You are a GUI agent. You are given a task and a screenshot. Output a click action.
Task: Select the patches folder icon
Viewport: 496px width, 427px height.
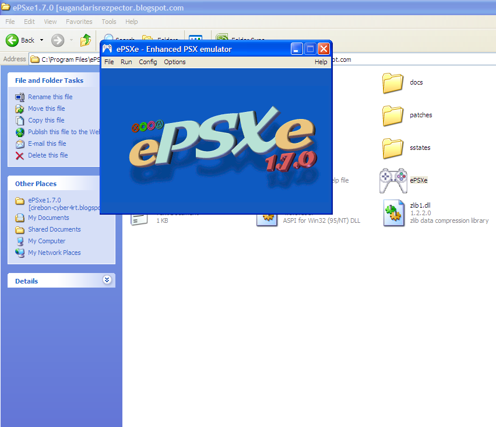393,116
